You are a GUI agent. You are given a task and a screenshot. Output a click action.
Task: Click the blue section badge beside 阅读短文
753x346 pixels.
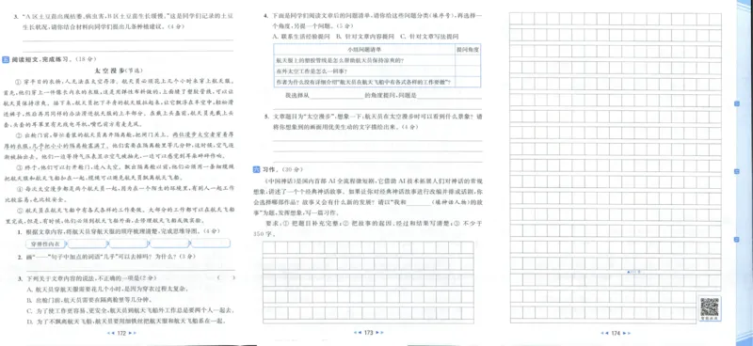point(6,60)
